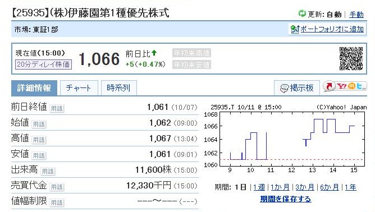Click the 20分ディレイ株価 badge
This screenshot has height=212, width=375.
43,64
